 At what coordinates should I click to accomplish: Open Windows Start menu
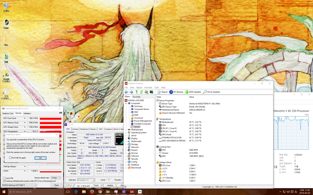click(4, 192)
